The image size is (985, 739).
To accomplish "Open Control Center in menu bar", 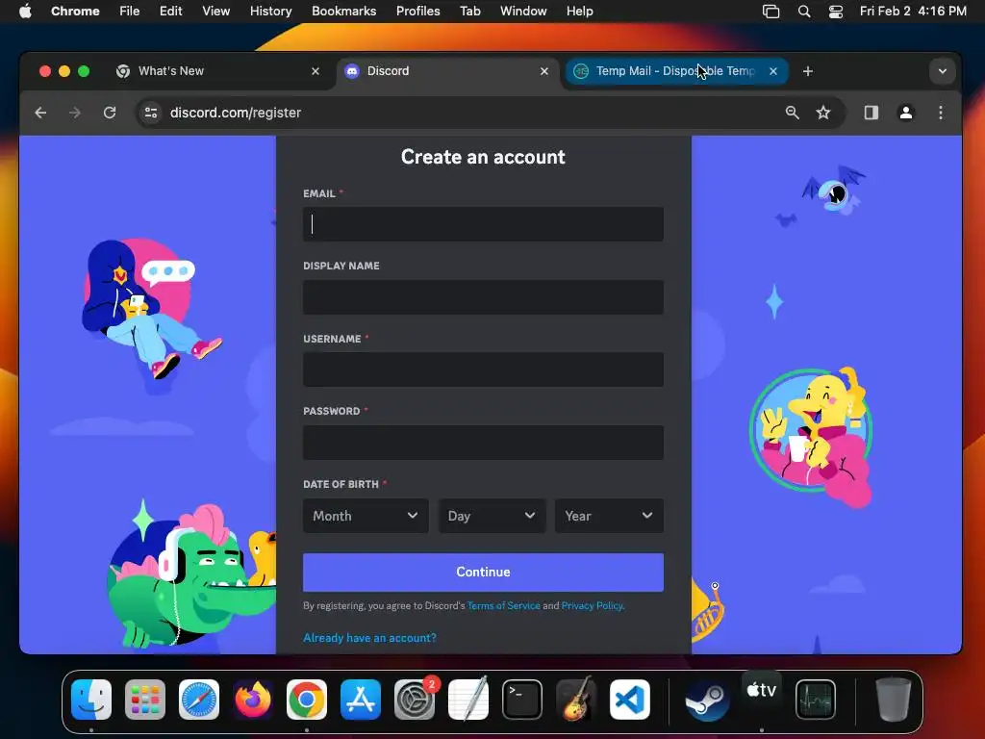I will pyautogui.click(x=836, y=12).
